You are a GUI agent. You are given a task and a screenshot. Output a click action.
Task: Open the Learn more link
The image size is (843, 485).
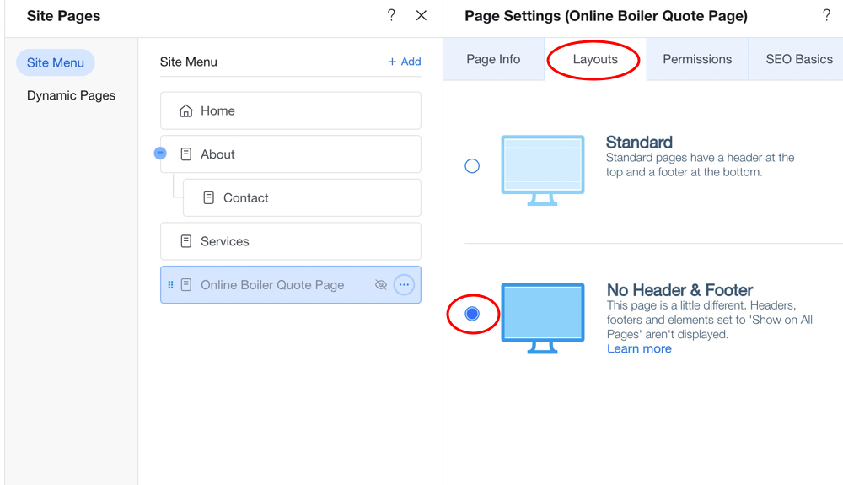[639, 348]
